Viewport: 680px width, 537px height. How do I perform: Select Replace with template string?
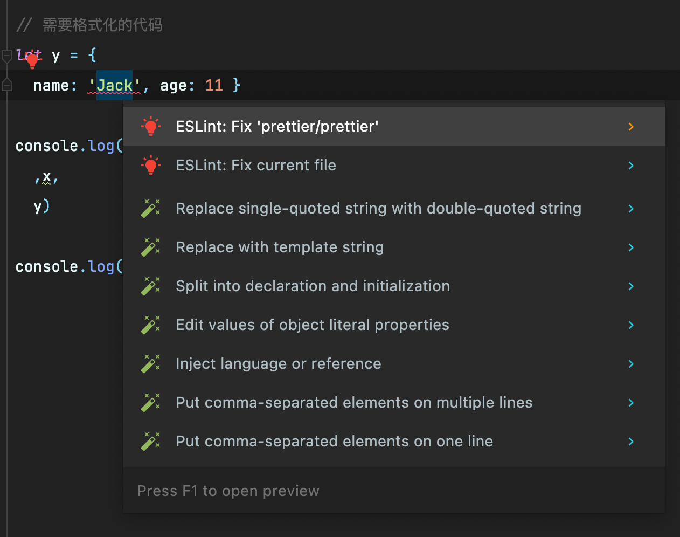coord(394,247)
